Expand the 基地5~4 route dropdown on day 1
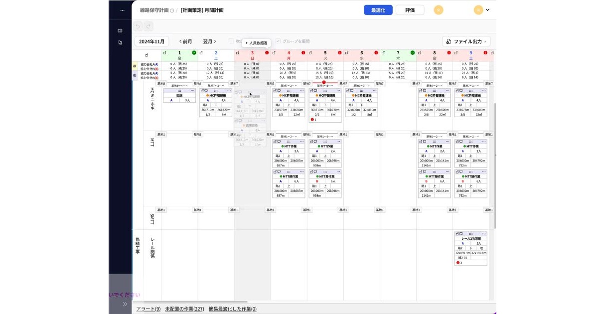 coord(179,86)
